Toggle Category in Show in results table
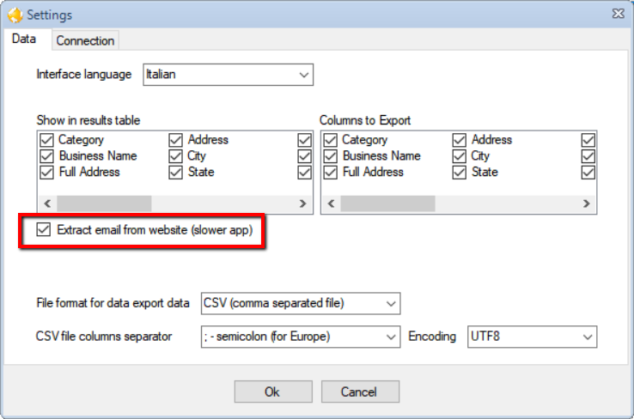Screen dimensions: 634x419 click(47, 140)
